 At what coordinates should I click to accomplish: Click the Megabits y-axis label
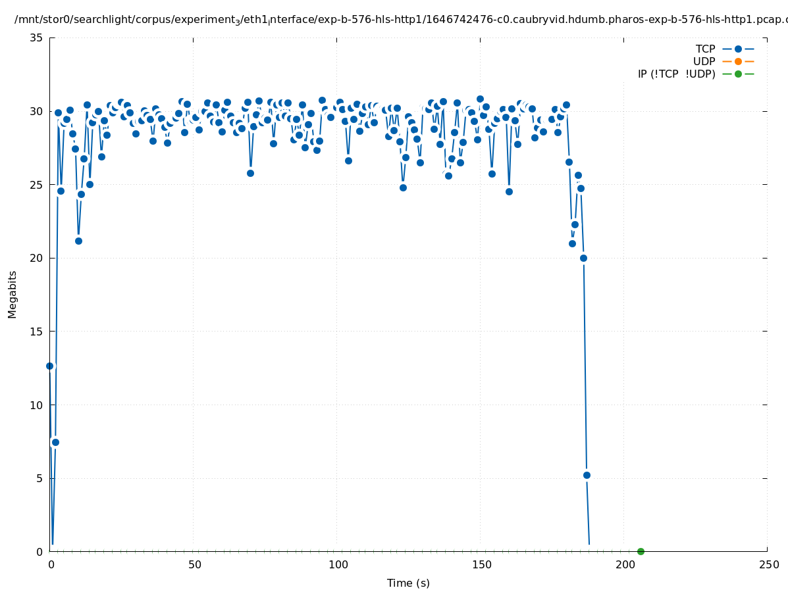[13, 294]
